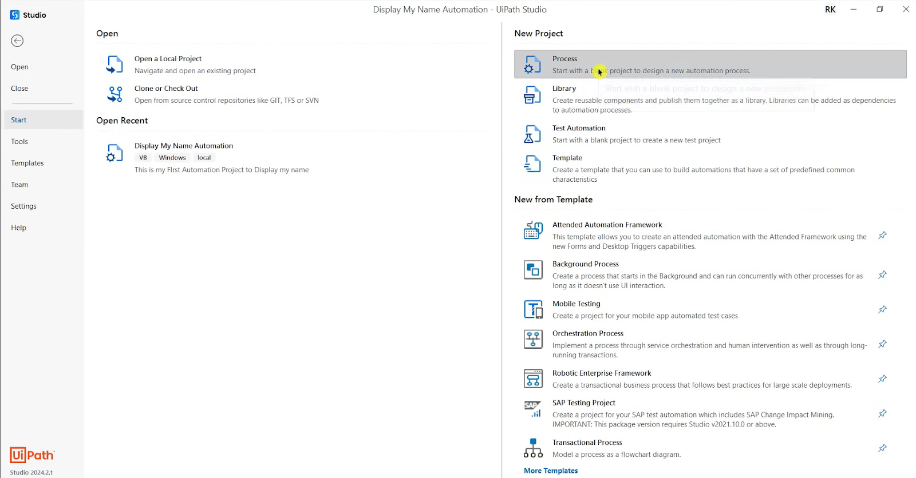Pin the SAP Testing Project template
Viewport: 916px width, 478px height.
(882, 413)
